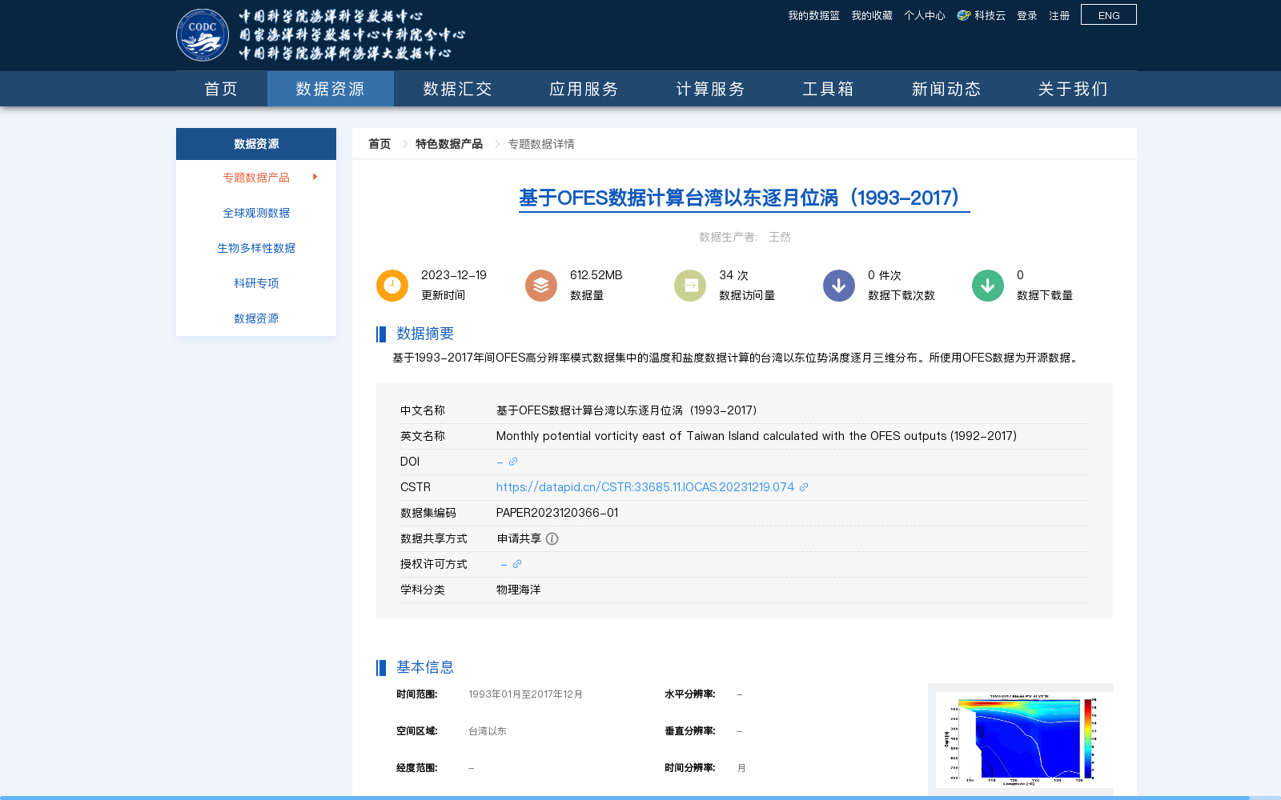Click the 我的数据篮 link
This screenshot has width=1281, height=800.
[813, 15]
